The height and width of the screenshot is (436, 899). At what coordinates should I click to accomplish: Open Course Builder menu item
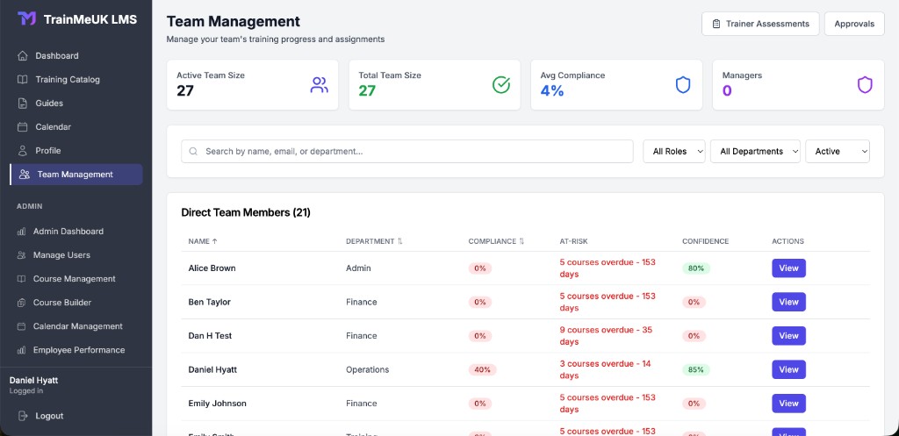pyautogui.click(x=76, y=303)
